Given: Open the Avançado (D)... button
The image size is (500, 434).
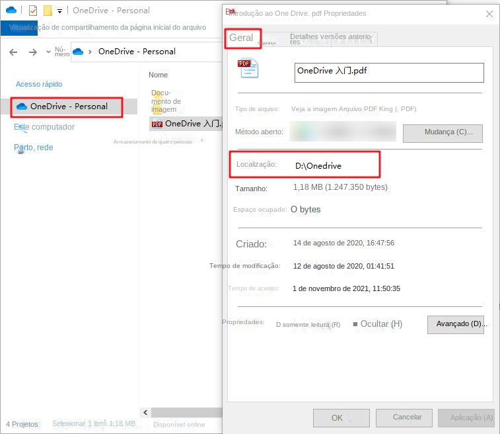Looking at the screenshot, I should [455, 325].
